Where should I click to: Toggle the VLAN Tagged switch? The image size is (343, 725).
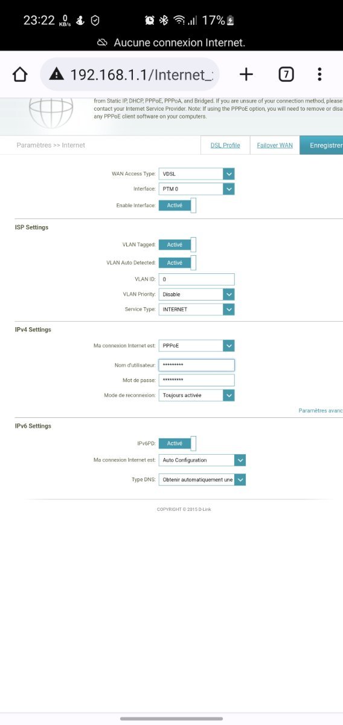coord(178,245)
